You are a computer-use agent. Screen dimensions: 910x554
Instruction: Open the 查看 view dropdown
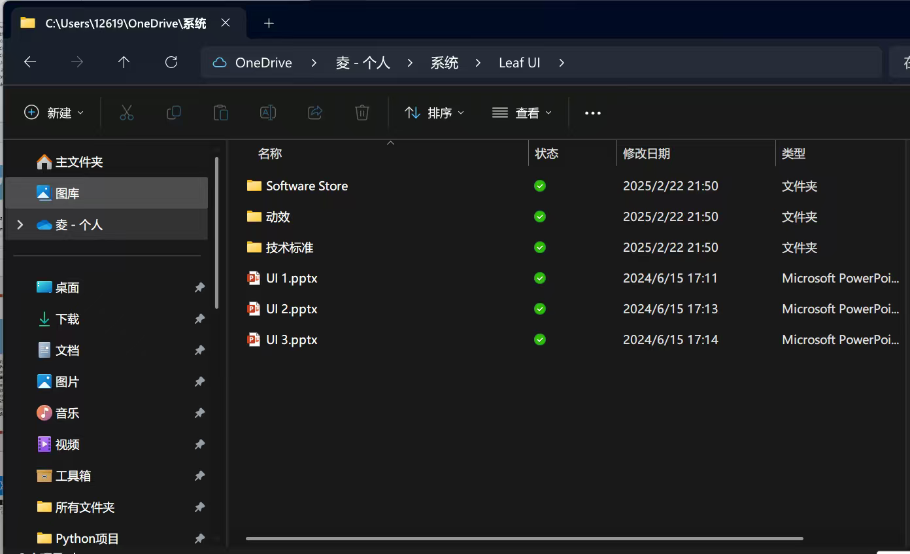tap(522, 113)
